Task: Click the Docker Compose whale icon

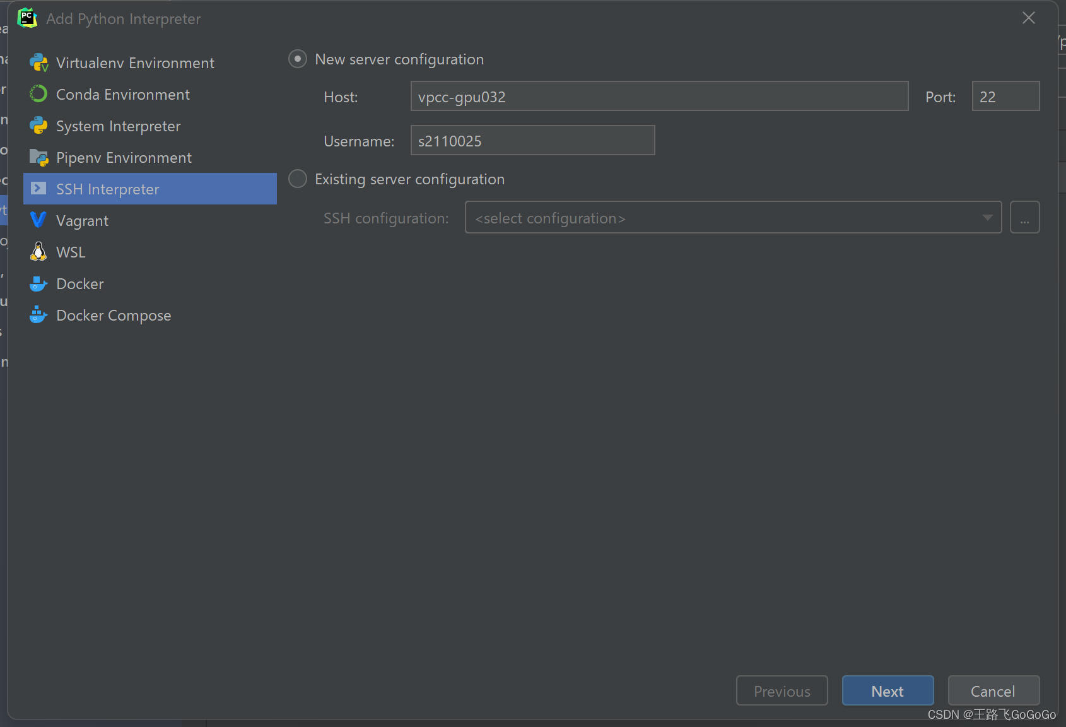Action: [38, 314]
